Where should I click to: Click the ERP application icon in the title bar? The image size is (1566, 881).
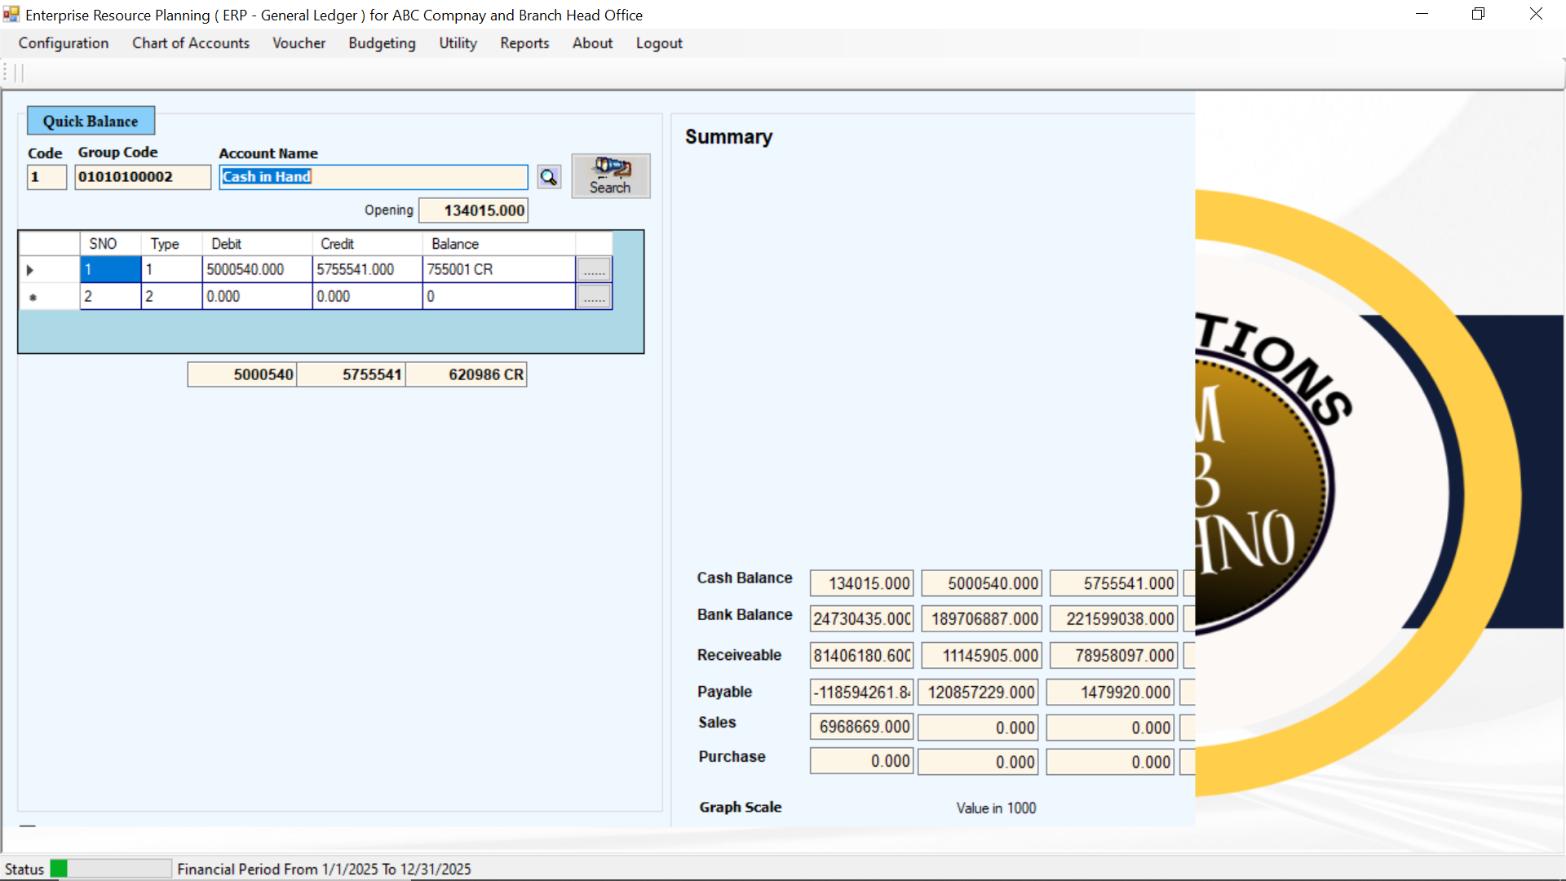[11, 15]
